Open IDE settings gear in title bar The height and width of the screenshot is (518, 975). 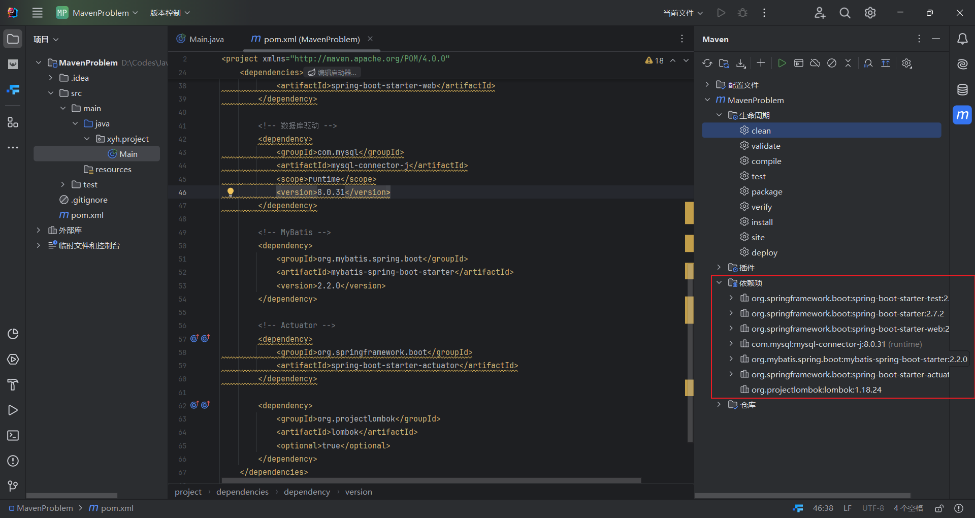tap(870, 13)
